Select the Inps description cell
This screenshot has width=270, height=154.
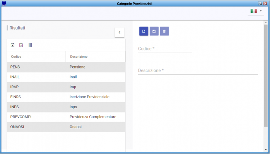(x=96, y=107)
